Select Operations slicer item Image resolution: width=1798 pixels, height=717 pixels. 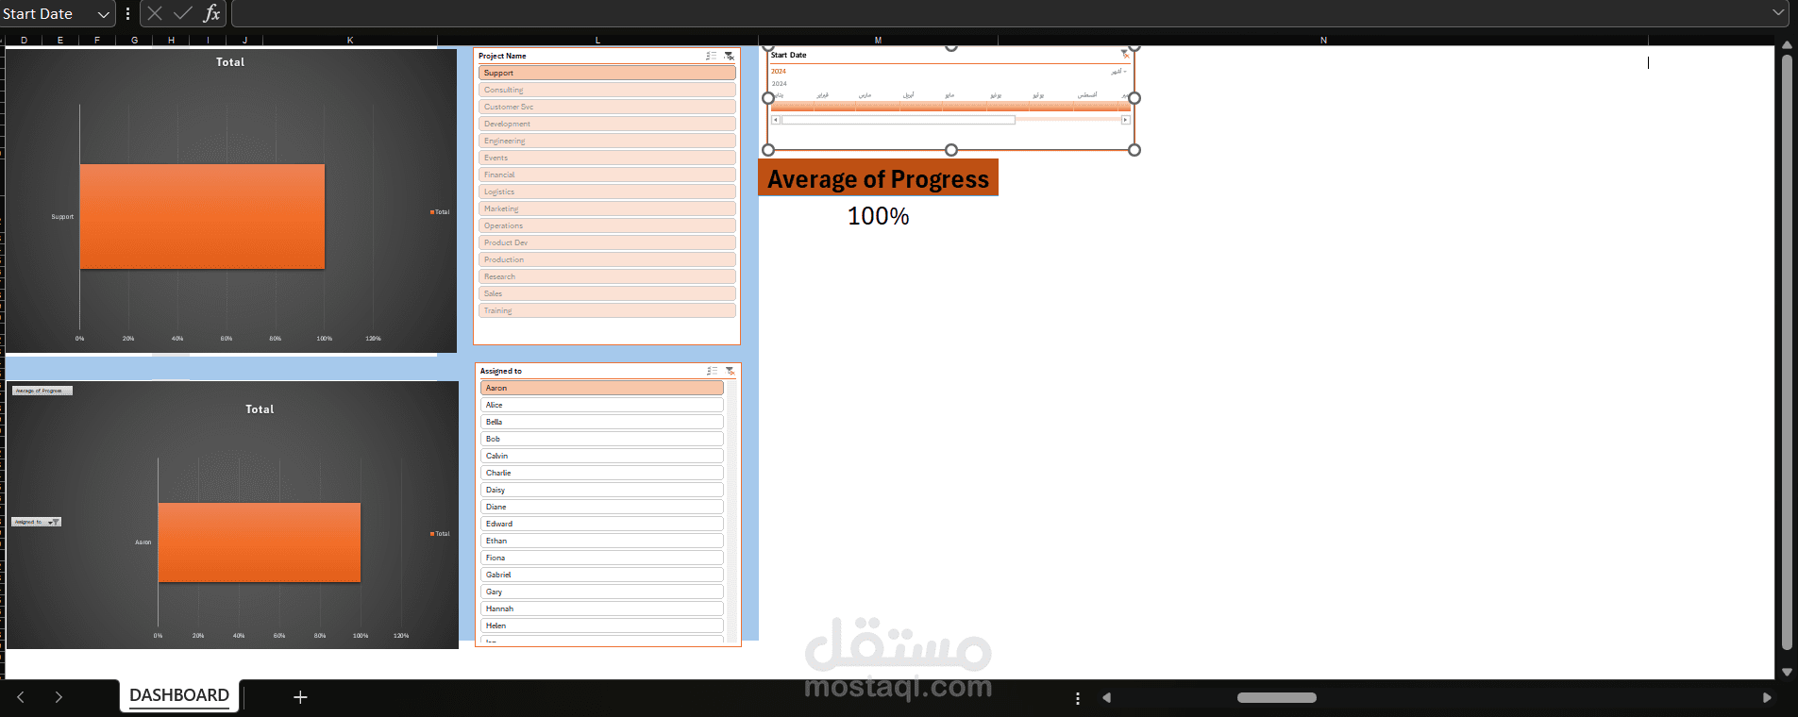click(x=607, y=225)
